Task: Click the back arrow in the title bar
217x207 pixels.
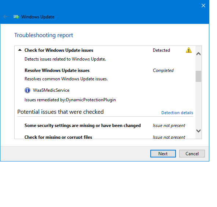Action: point(5,17)
